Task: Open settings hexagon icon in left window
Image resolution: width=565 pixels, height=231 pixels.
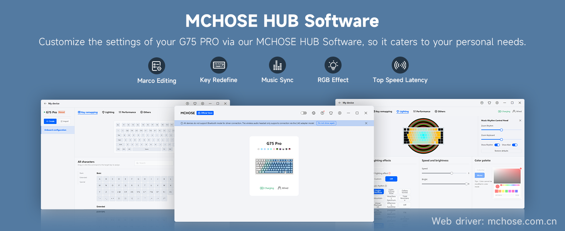Action: click(203, 104)
